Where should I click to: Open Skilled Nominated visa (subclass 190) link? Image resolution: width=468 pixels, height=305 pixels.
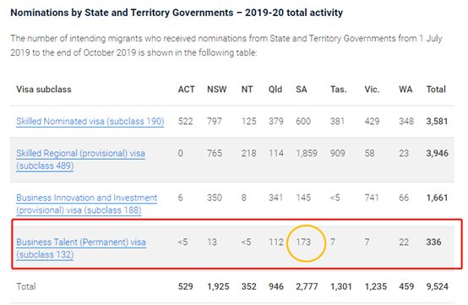pos(90,122)
